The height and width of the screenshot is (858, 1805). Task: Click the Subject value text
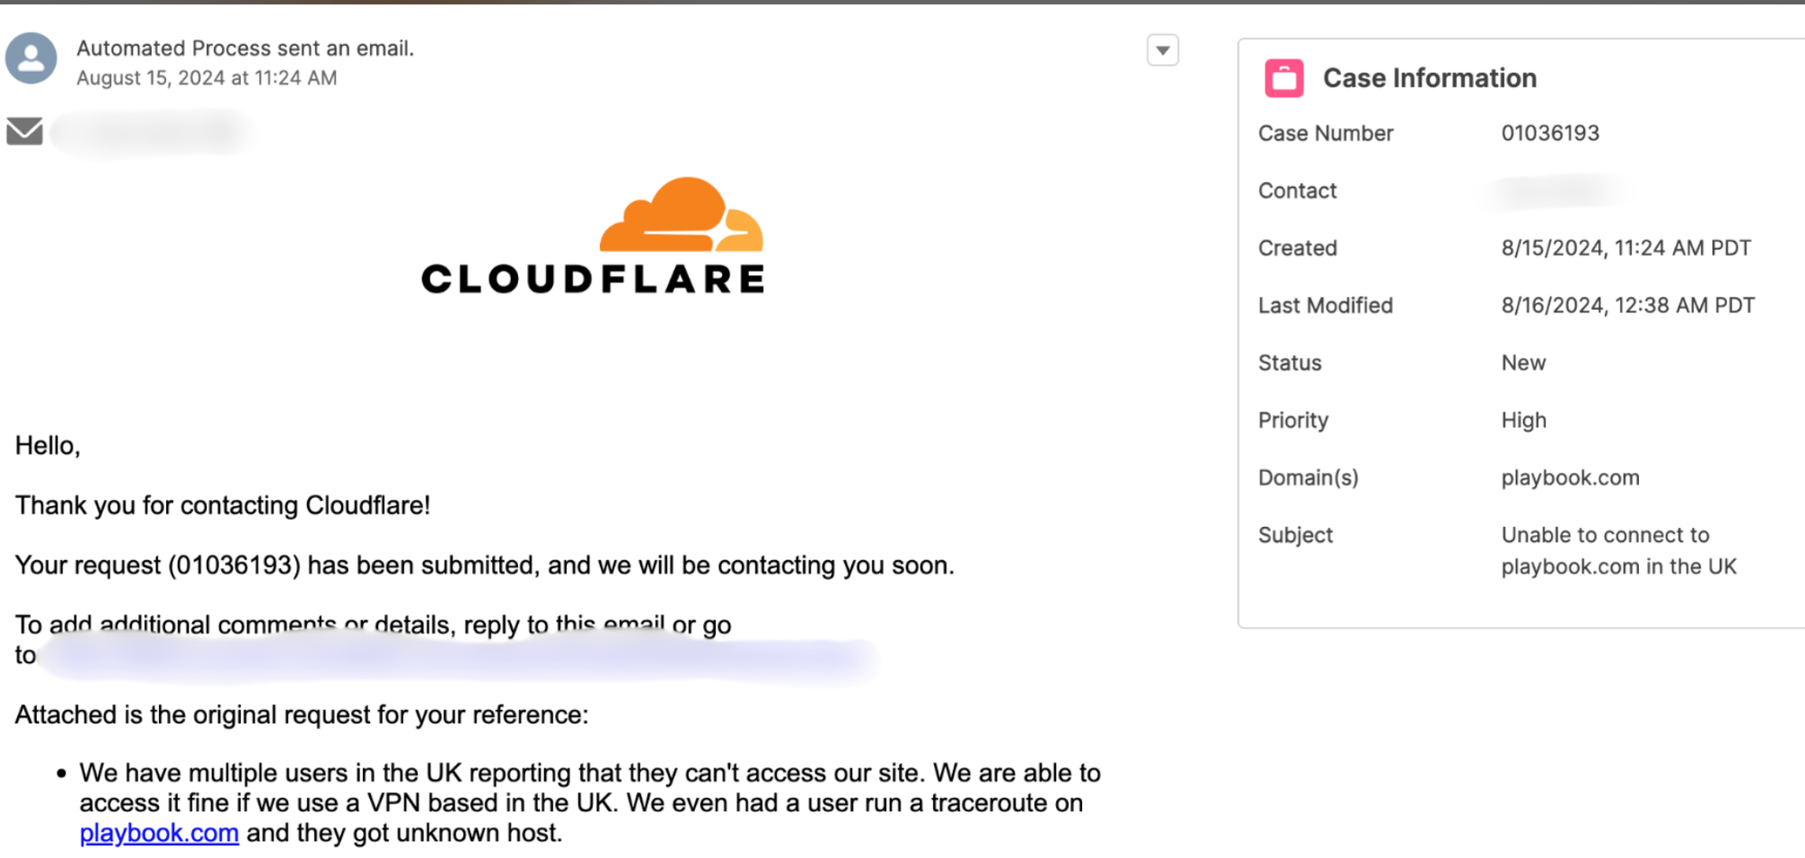pyautogui.click(x=1618, y=550)
